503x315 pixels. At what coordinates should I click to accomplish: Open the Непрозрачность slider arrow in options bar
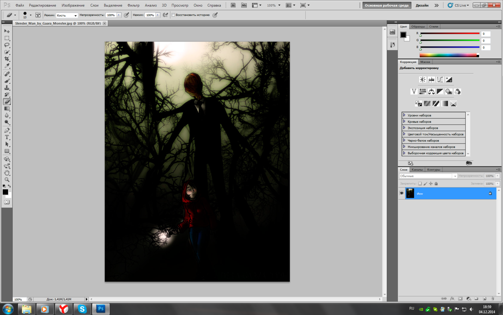(119, 15)
